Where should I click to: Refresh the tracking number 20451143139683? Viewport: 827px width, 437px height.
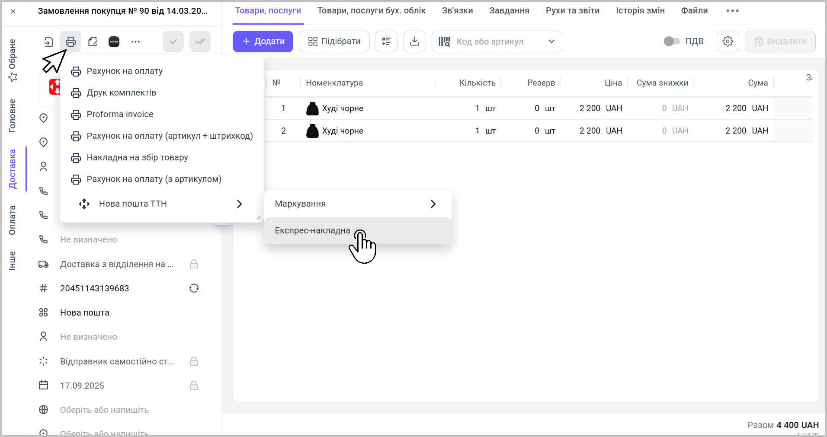194,288
